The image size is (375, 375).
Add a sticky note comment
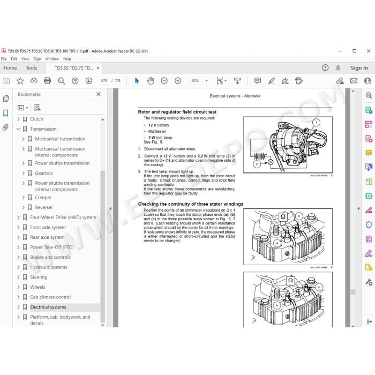tap(258, 81)
